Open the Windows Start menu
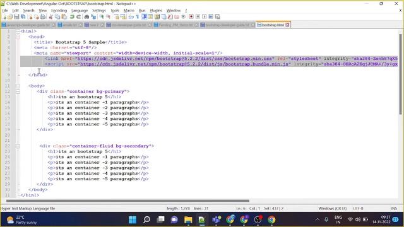 (x=133, y=220)
